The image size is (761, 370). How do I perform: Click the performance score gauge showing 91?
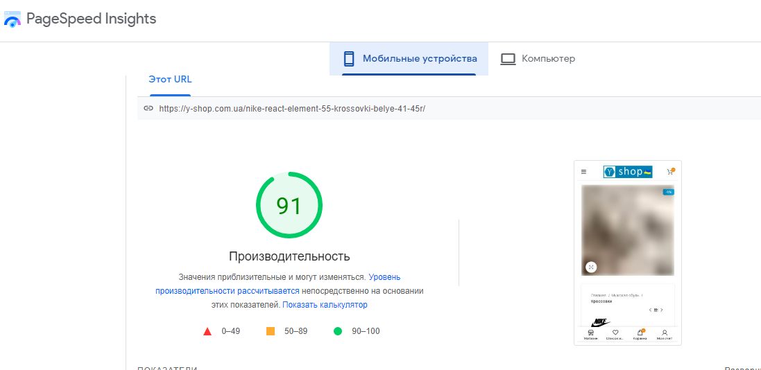pyautogui.click(x=289, y=205)
